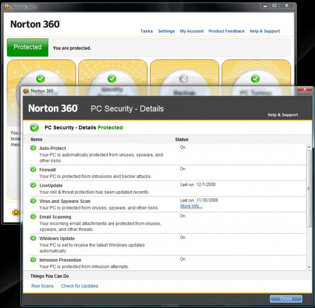Click the PC Tuneup card checkmark in main window
This screenshot has height=308, width=315.
(255, 78)
